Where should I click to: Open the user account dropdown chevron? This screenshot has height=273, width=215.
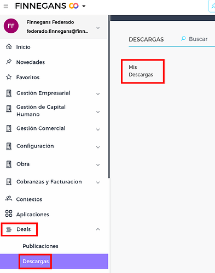98,28
